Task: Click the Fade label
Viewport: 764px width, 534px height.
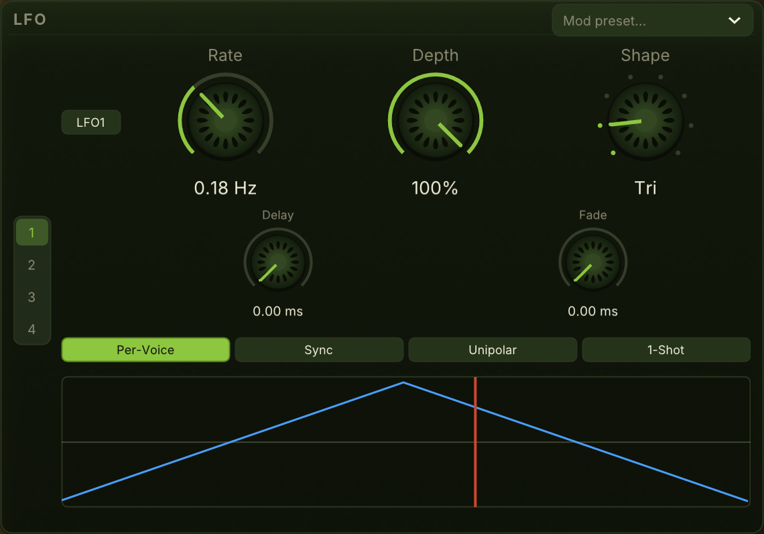Action: 593,215
